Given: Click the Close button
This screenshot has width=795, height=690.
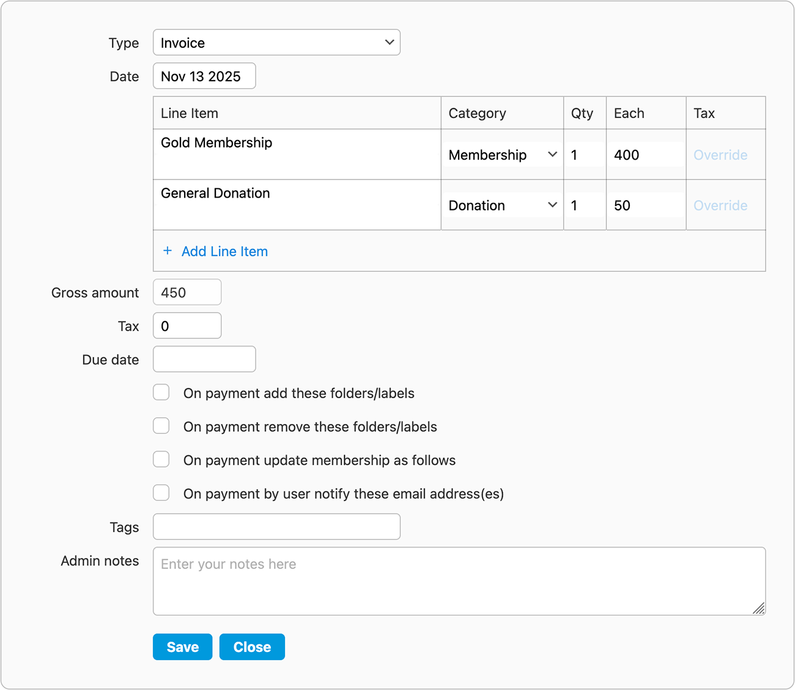Looking at the screenshot, I should 252,647.
